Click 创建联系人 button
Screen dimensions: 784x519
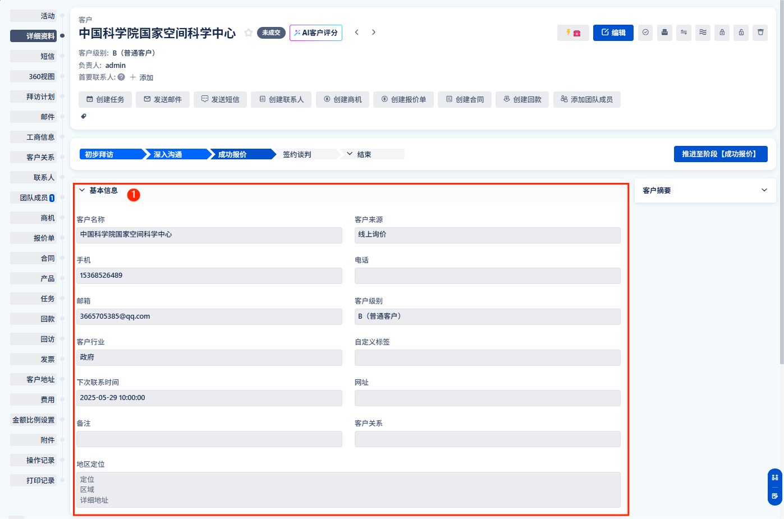tap(281, 99)
